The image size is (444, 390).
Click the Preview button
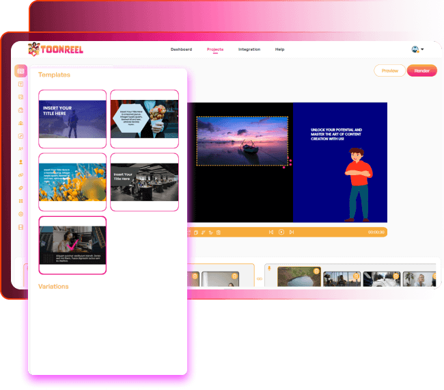tap(389, 70)
